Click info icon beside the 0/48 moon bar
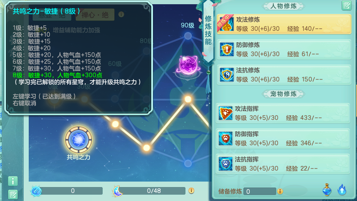This screenshot has height=201, width=357. coord(191,190)
